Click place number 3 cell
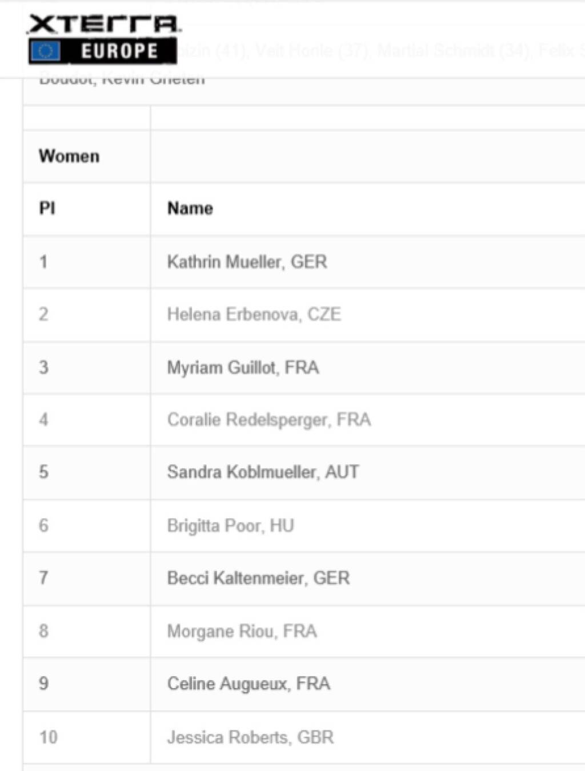This screenshot has width=585, height=771. (43, 367)
